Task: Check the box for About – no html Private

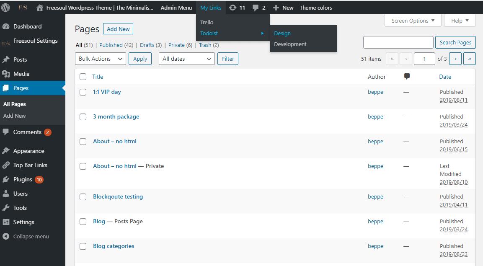Action: click(x=83, y=166)
